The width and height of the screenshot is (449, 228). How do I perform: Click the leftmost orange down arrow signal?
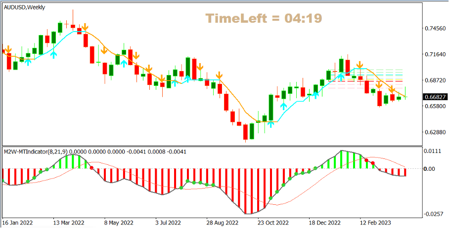[x=8, y=48]
